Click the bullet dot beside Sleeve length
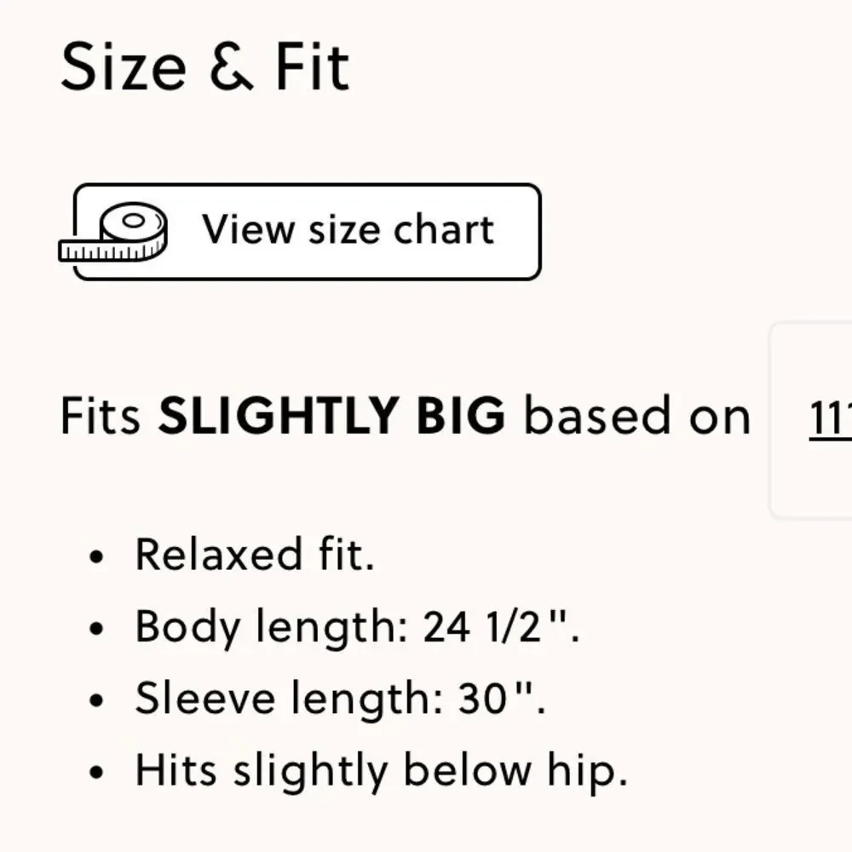852x852 pixels. point(96,700)
